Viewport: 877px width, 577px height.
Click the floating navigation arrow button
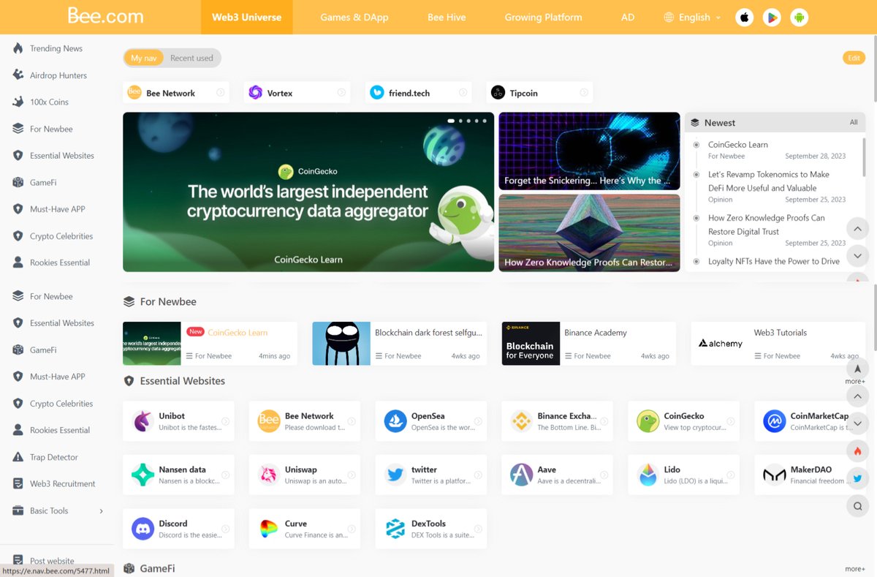[x=858, y=369]
